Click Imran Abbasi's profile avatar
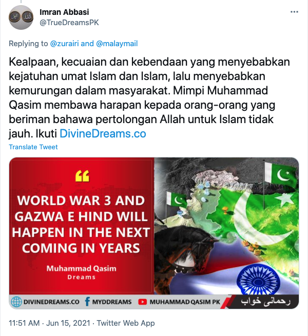 21,17
